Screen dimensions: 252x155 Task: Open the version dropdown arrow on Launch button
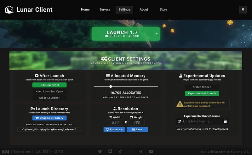coord(156,34)
